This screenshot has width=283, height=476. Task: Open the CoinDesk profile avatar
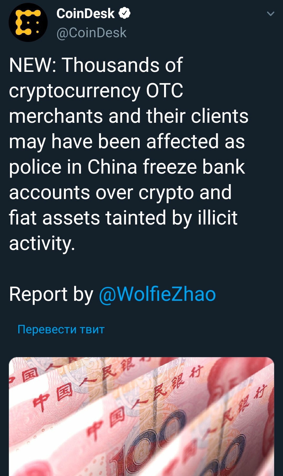28,22
